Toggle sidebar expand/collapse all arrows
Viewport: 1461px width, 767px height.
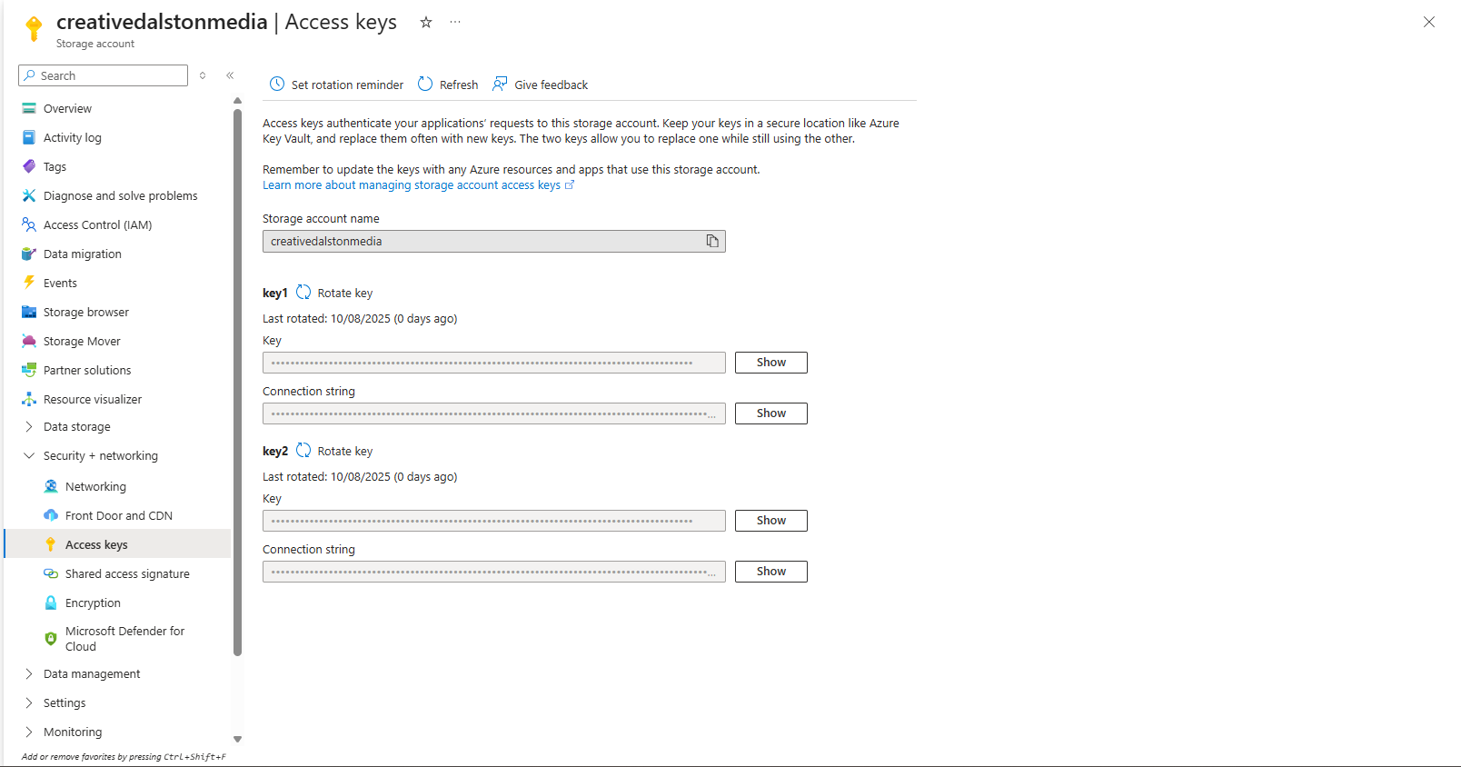[x=203, y=75]
